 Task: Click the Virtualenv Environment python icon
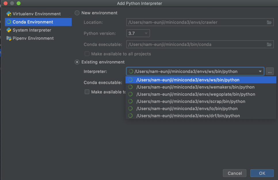click(x=9, y=14)
